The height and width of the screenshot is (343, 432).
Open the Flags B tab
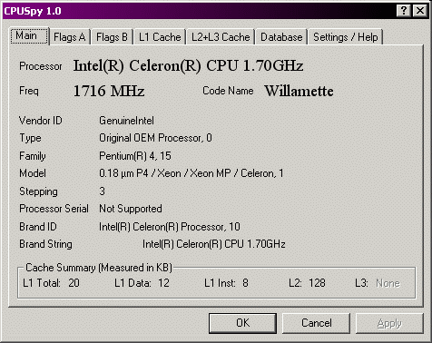(x=112, y=37)
